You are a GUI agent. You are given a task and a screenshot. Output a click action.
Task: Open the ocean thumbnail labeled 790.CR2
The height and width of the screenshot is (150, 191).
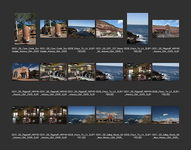pyautogui.click(x=166, y=72)
